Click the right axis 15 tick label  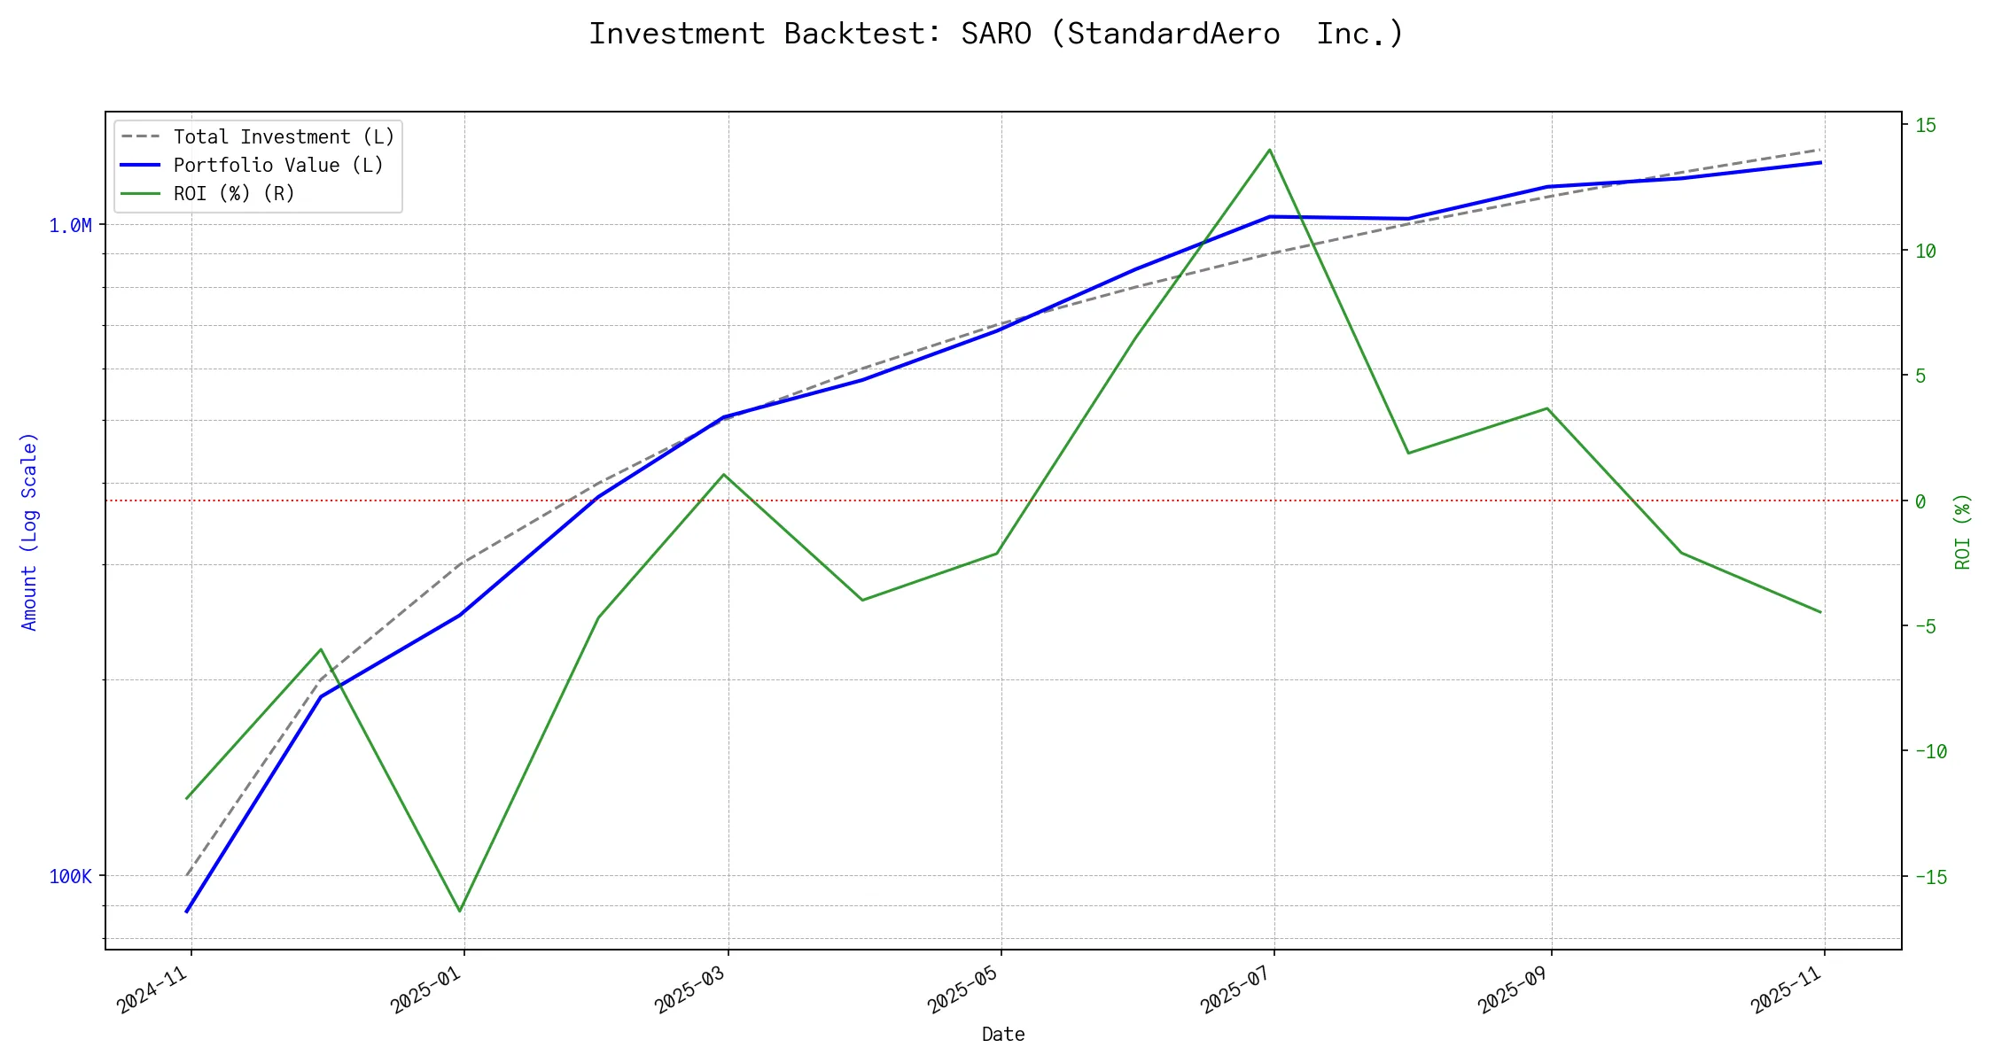pyautogui.click(x=1925, y=125)
